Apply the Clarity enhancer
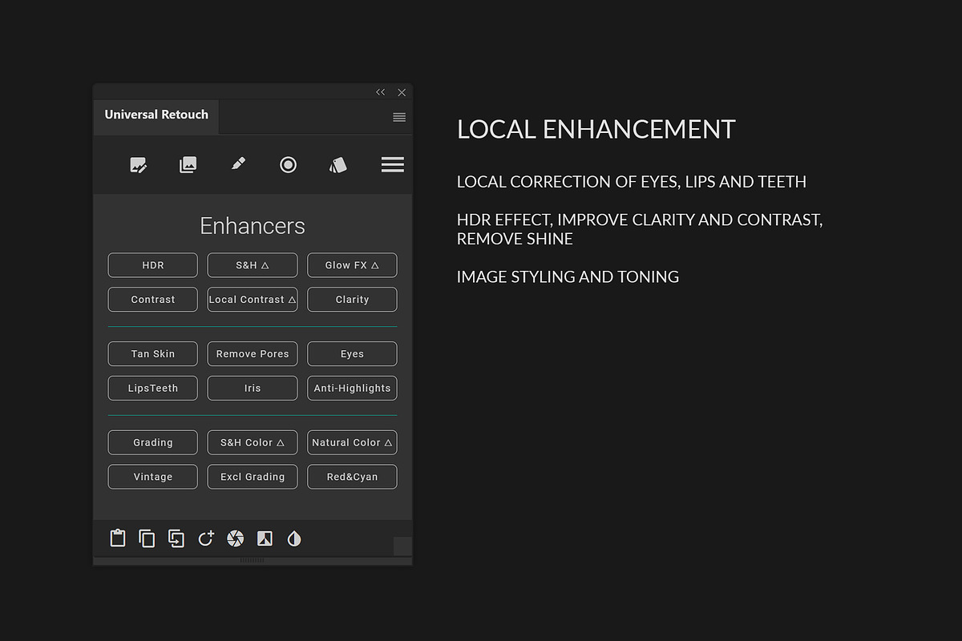 [x=352, y=300]
